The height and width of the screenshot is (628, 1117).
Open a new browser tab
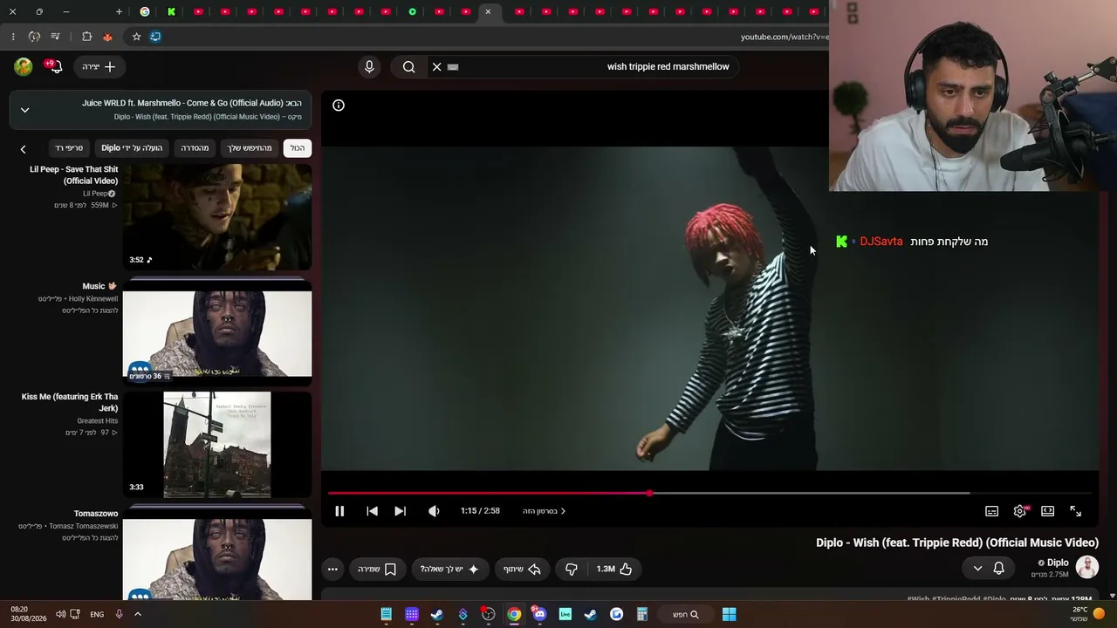pos(119,11)
